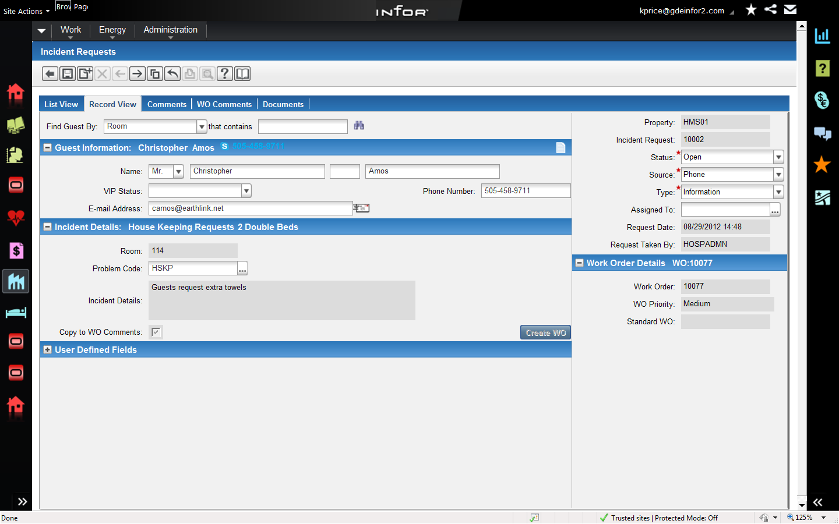Image resolution: width=839 pixels, height=524 pixels.
Task: Click the Phone Number input field
Action: point(526,191)
